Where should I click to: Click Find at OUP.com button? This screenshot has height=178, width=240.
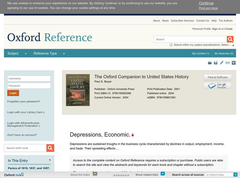[217, 77]
